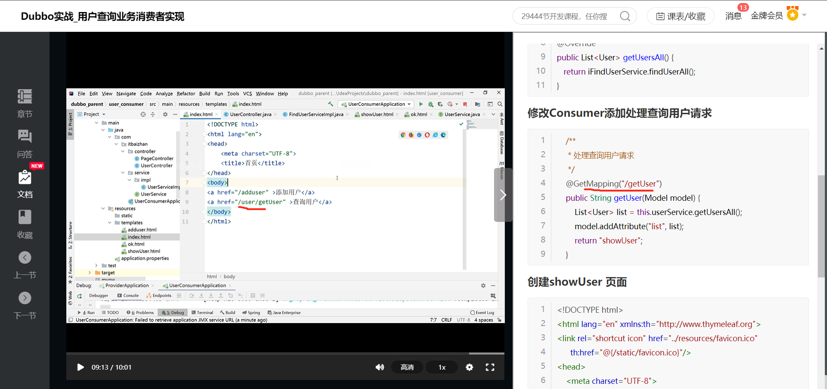Collapse the controller folder in tree
827x389 pixels.
click(x=123, y=152)
